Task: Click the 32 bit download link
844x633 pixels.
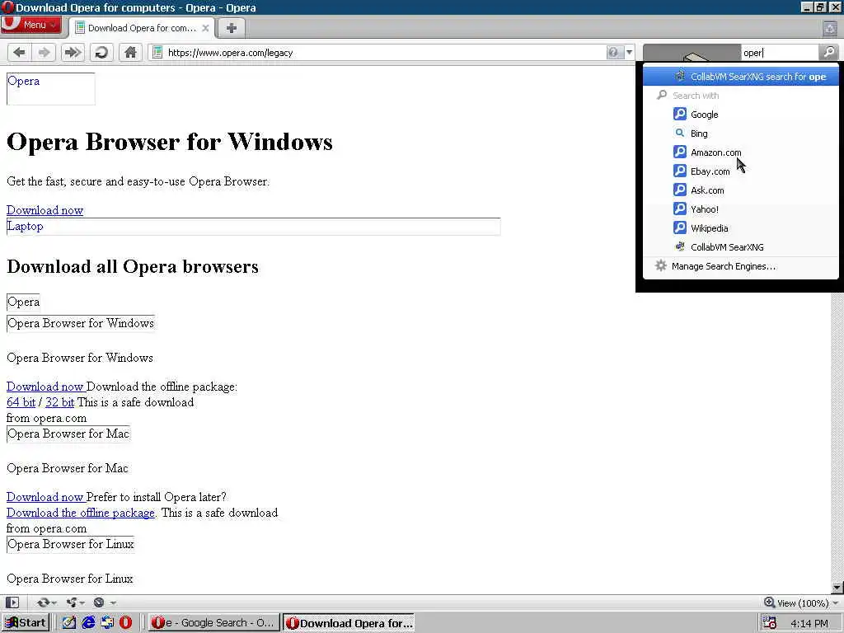Action: [x=59, y=402]
